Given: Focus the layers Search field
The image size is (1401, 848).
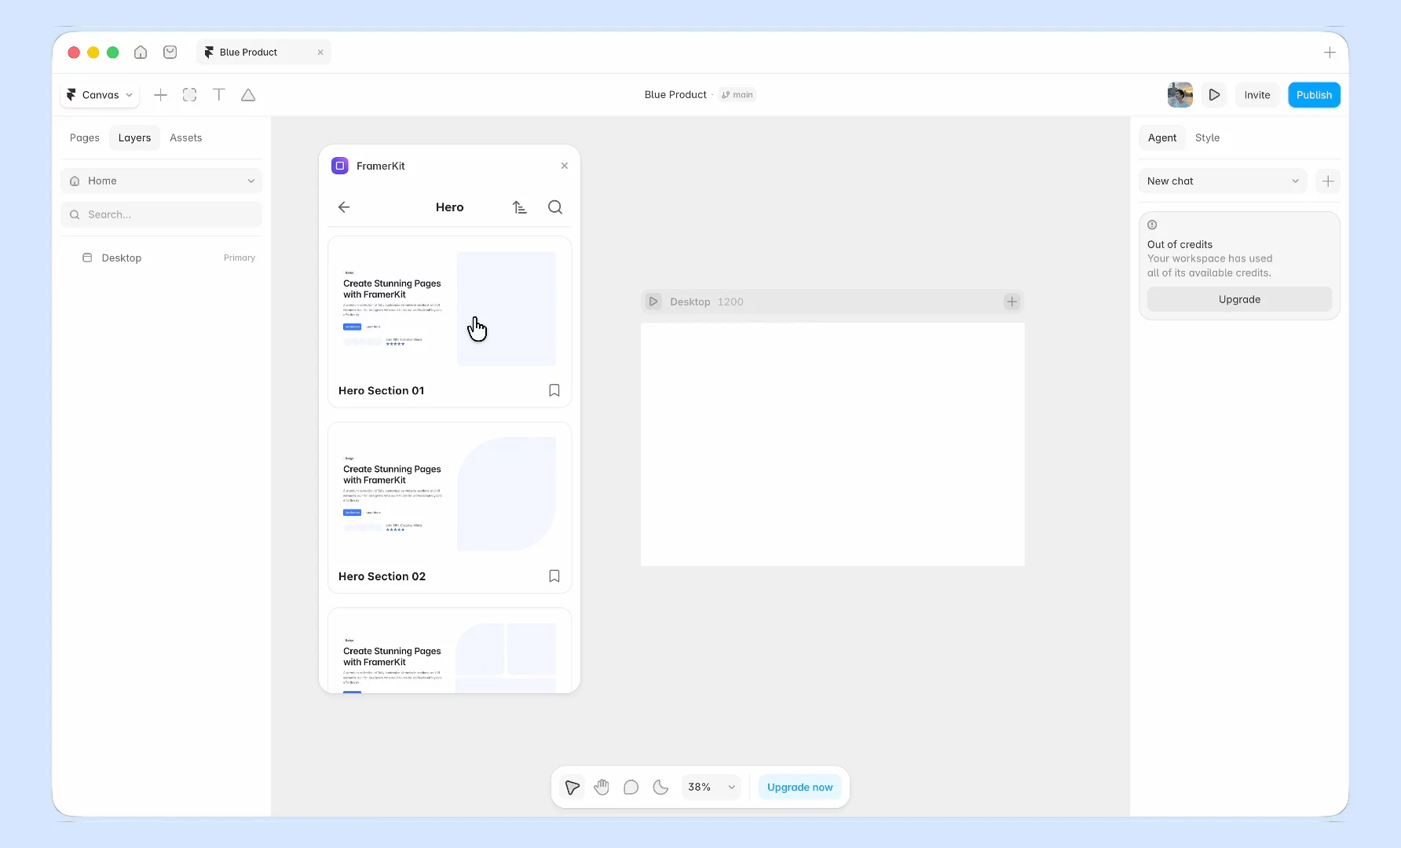Looking at the screenshot, I should 161,215.
